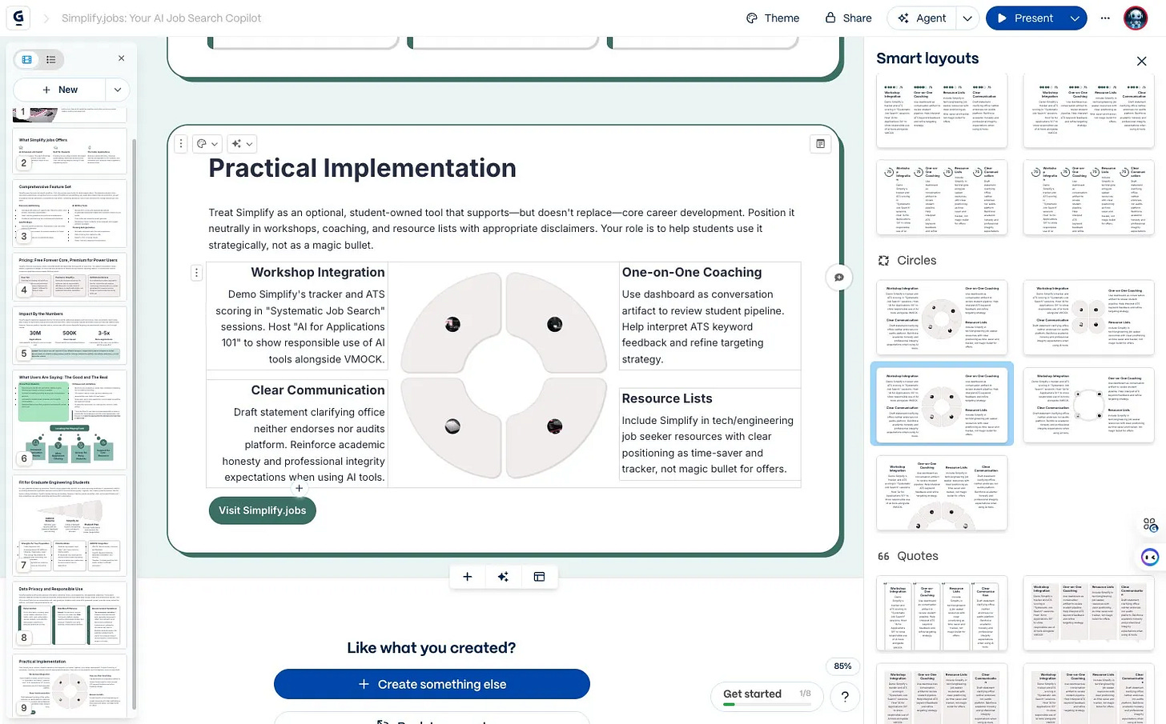1166x724 pixels.
Task: Expand the Present options arrow
Action: coord(1075,18)
